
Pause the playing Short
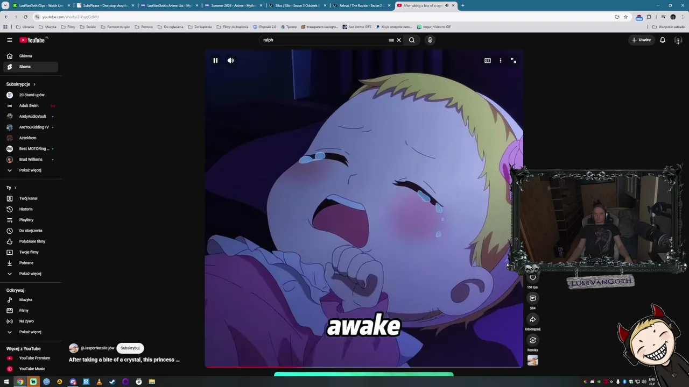point(215,61)
